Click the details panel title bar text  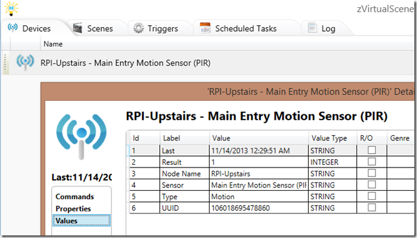pyautogui.click(x=311, y=92)
